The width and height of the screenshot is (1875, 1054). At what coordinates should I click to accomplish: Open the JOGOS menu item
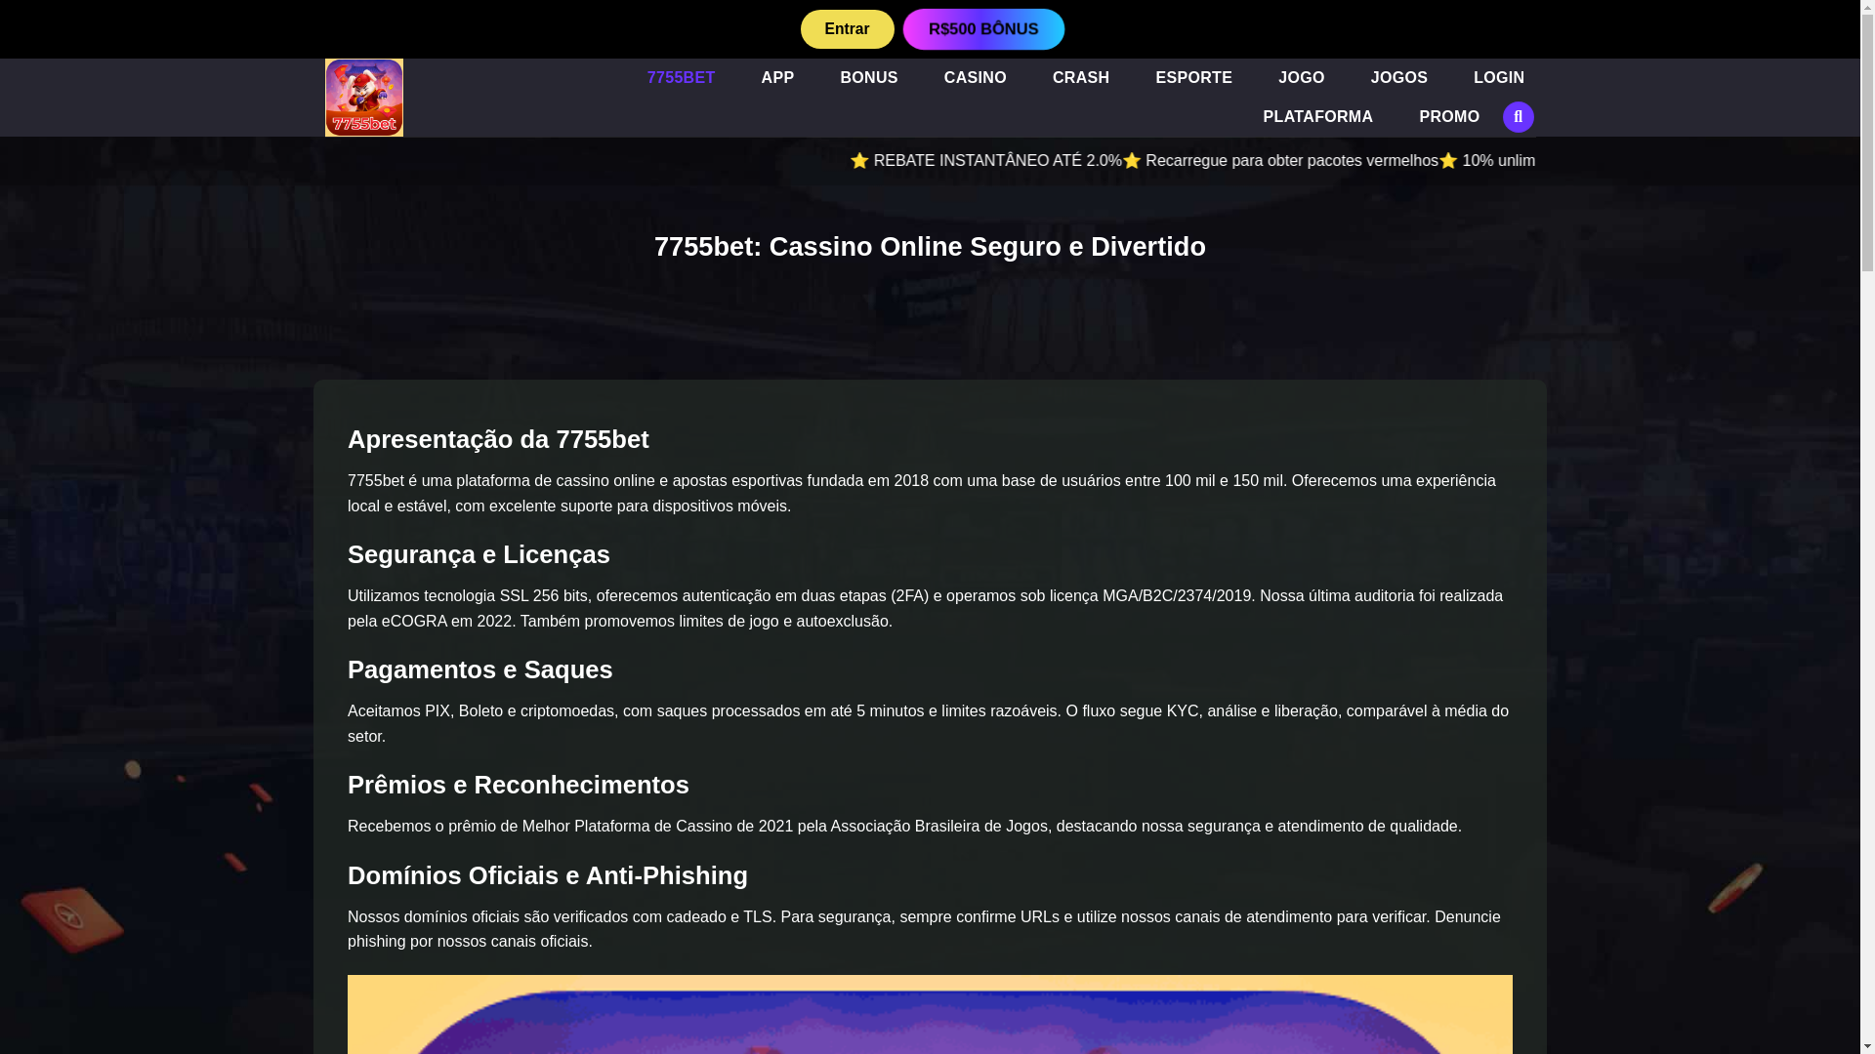1398,78
